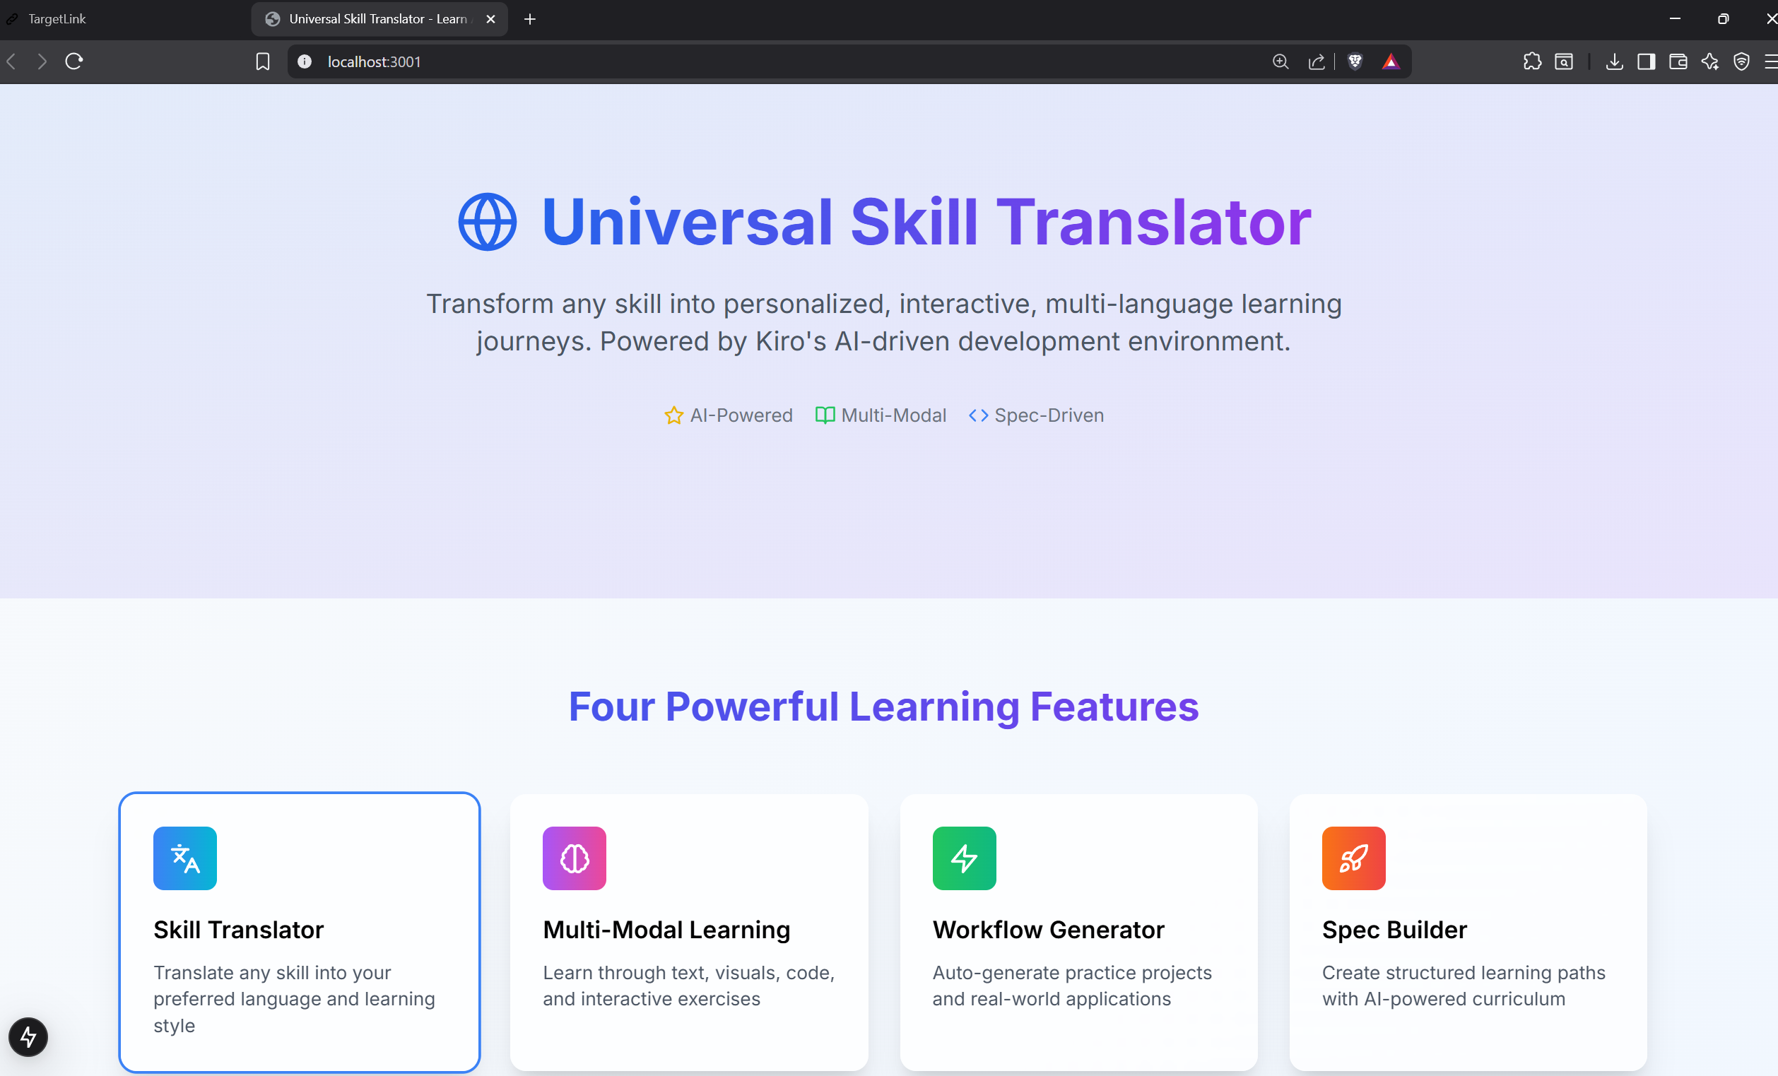The height and width of the screenshot is (1076, 1778).
Task: Toggle the browser sidebar panel
Action: tap(1646, 62)
